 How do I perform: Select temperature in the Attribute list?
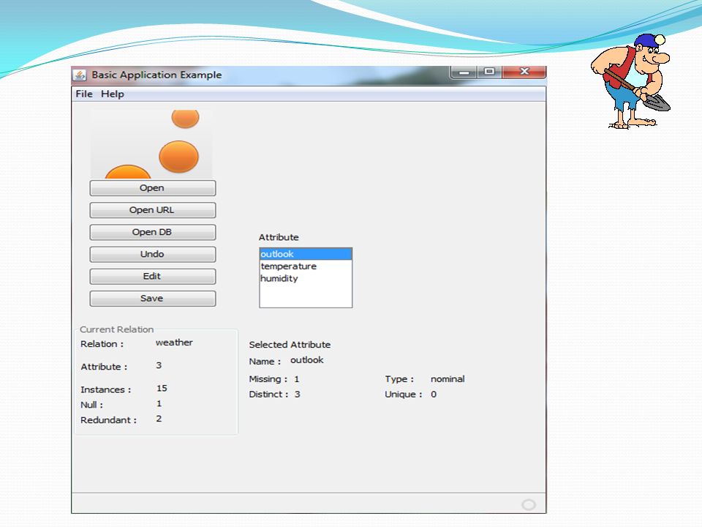[x=306, y=266]
